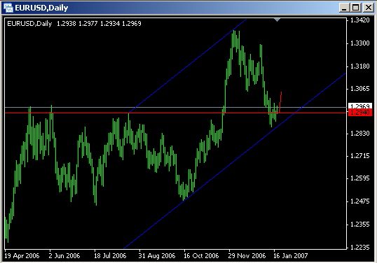Select the red projected price line segment
377x263 pixels.
[x=280, y=101]
